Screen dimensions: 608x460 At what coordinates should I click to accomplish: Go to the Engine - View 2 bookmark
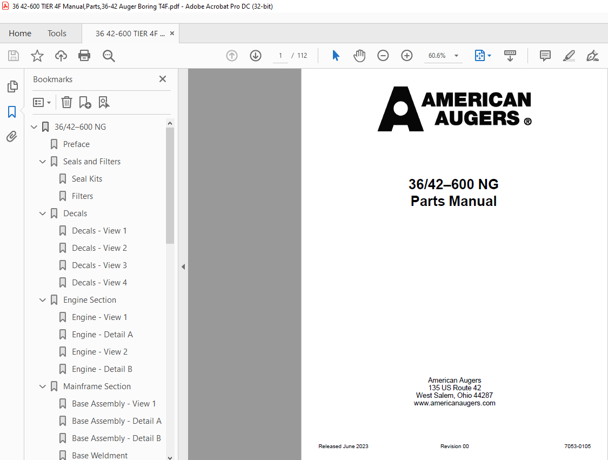point(99,352)
